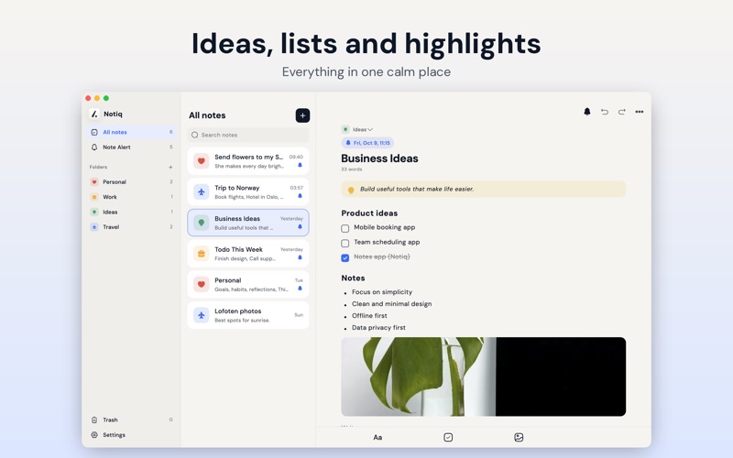This screenshot has height=458, width=733.
Task: Open the Work folder
Action: click(x=131, y=197)
